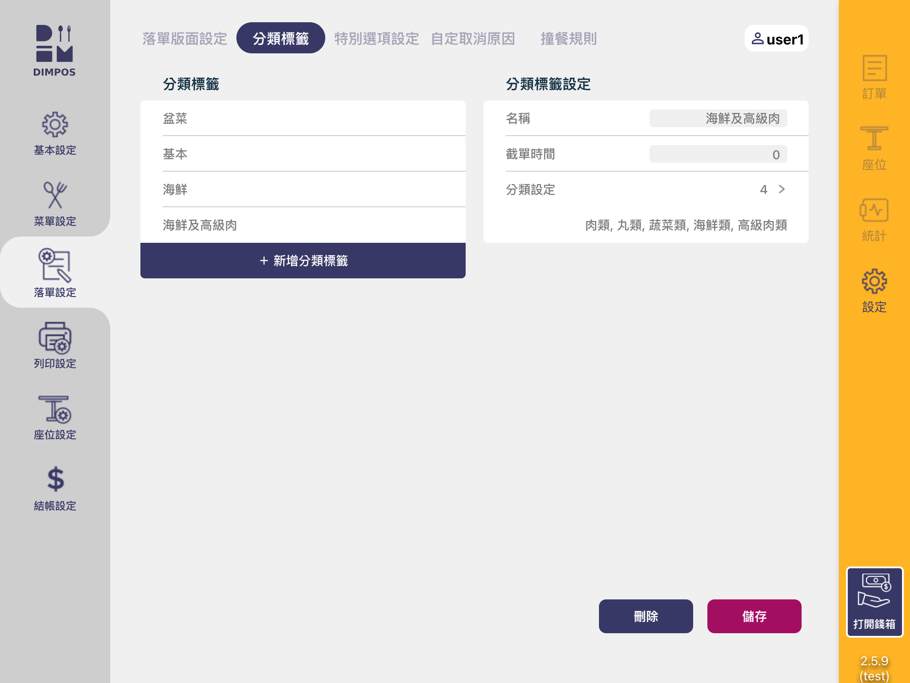Viewport: 910px width, 683px height.
Task: Select 列印設定 printer icon
Action: pos(55,338)
